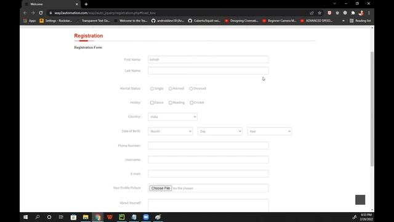Click the browser forward arrow
Image resolution: width=394 pixels, height=222 pixels.
pyautogui.click(x=33, y=13)
